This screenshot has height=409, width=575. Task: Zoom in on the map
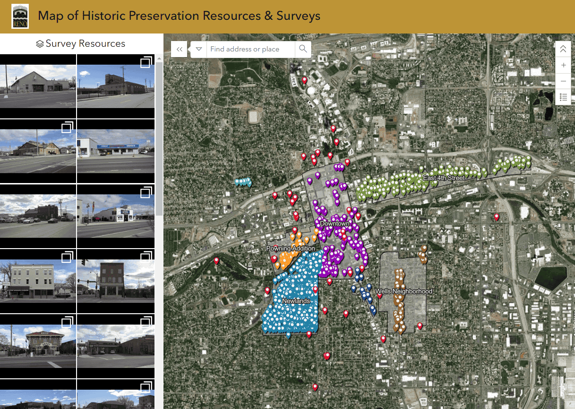[x=563, y=65]
